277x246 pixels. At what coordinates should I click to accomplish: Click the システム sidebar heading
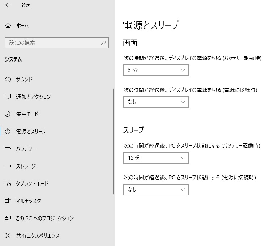coord(13,59)
